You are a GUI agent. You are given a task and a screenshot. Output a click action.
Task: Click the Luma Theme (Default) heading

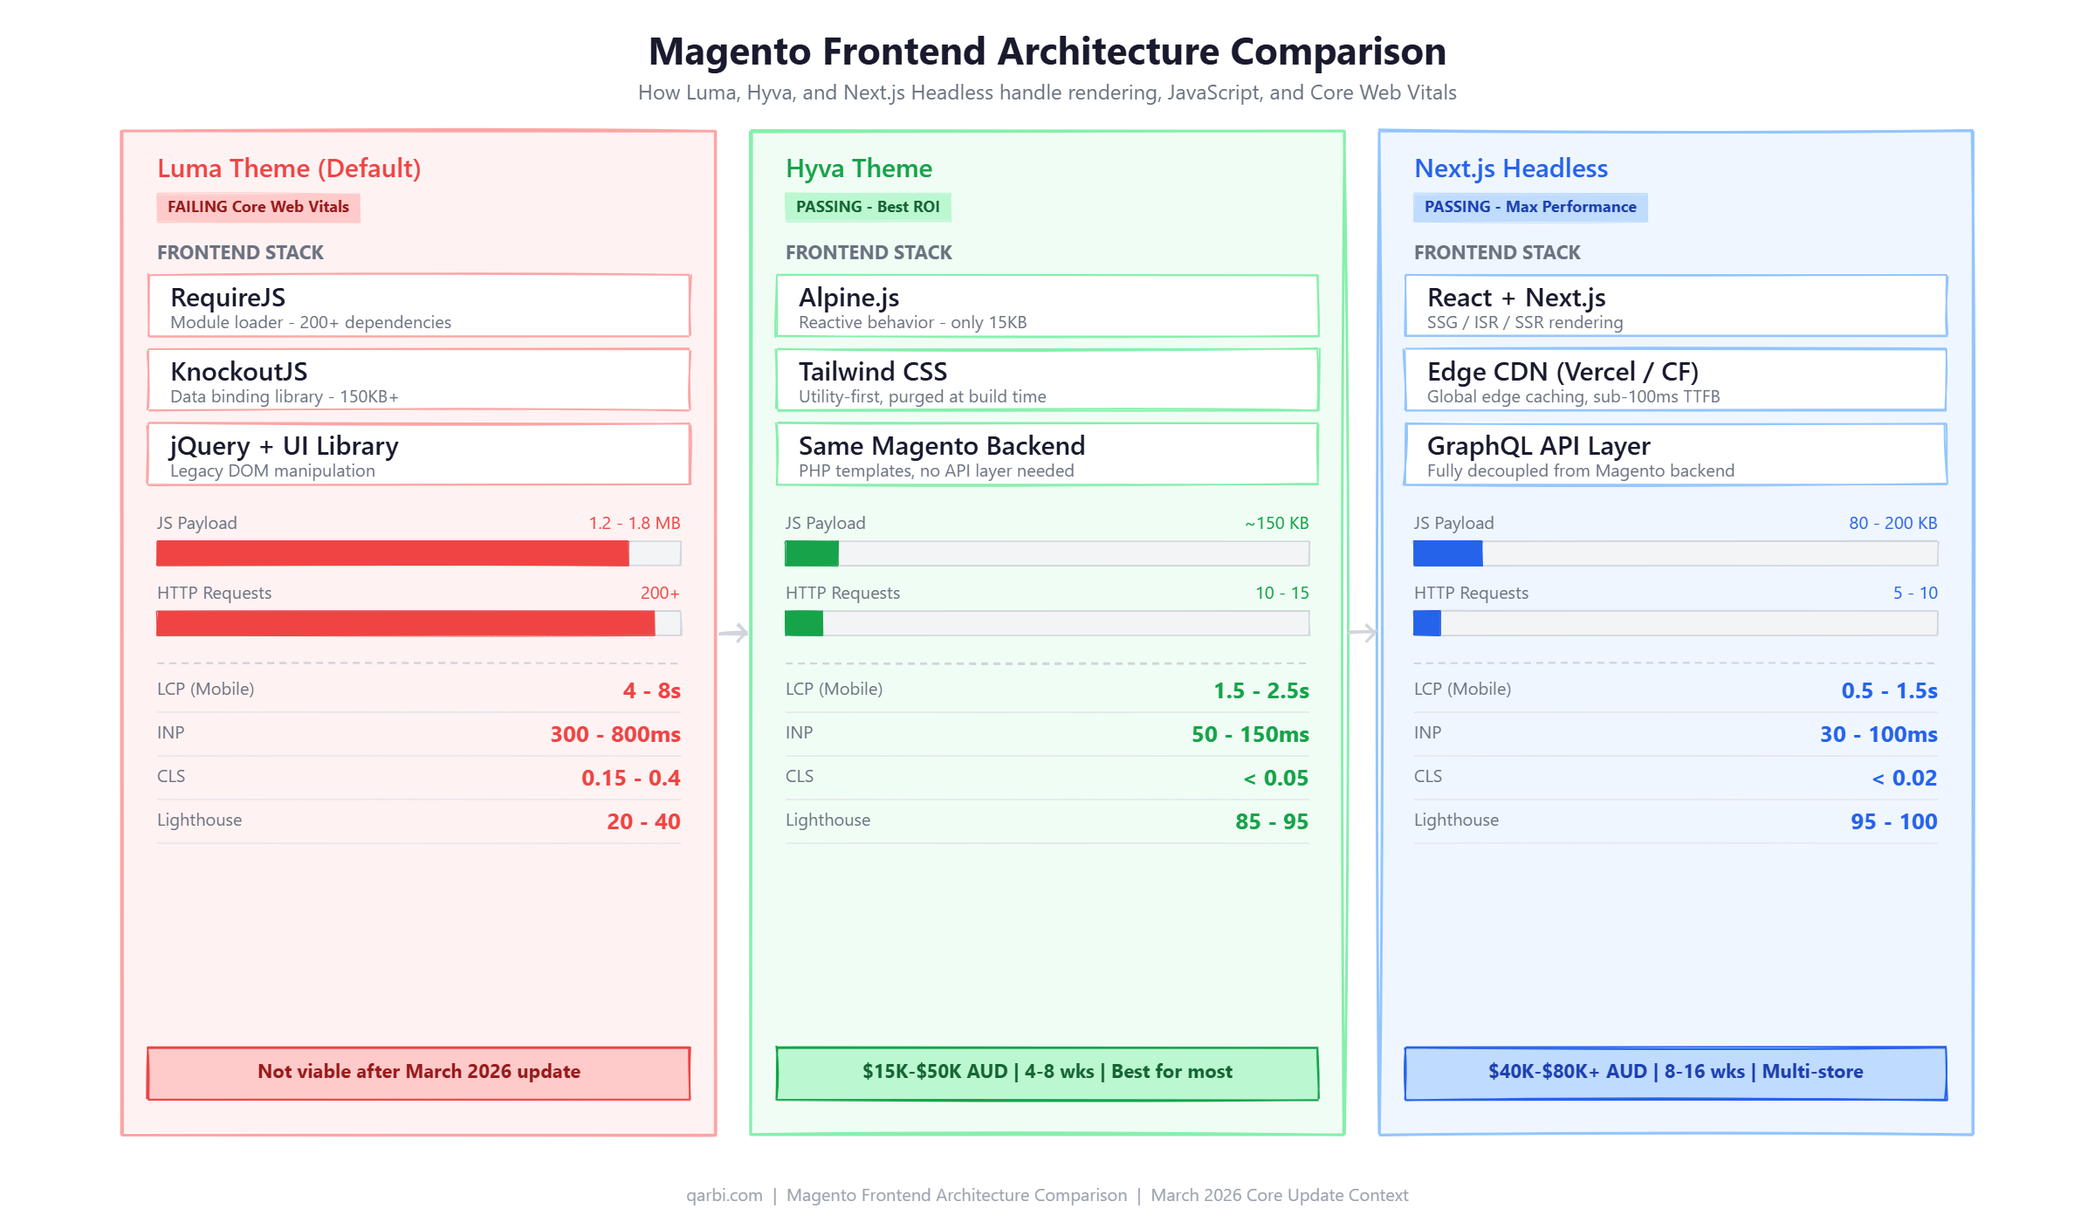pos(289,168)
